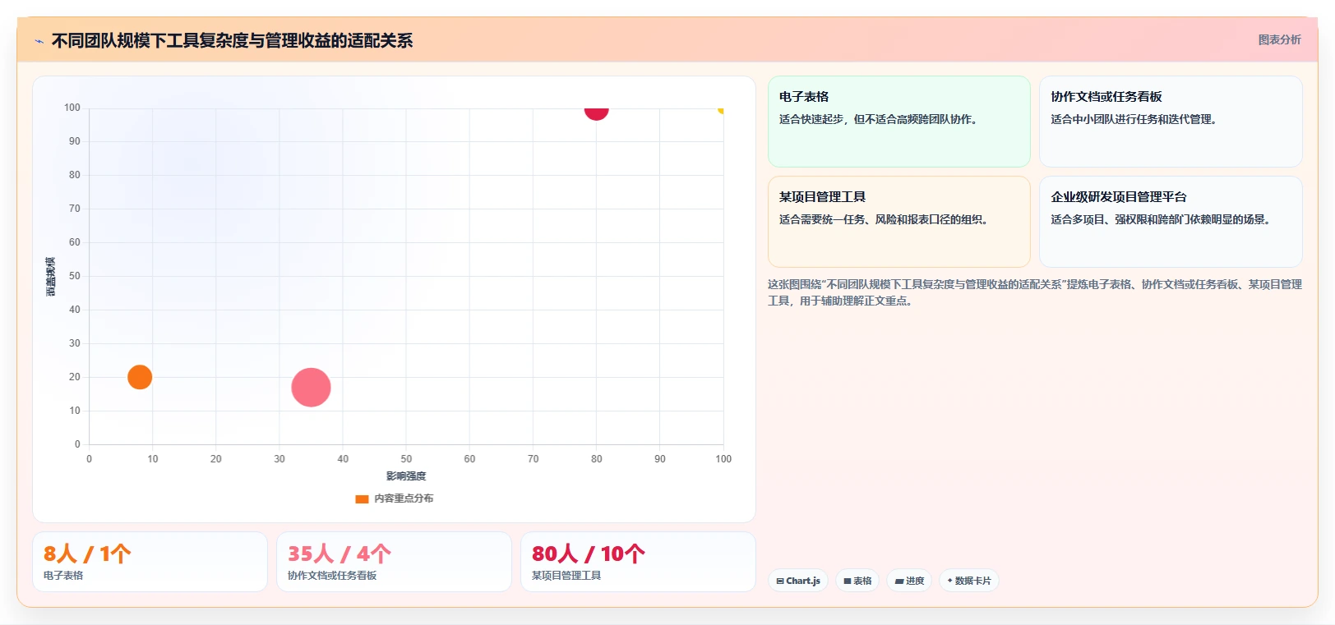Click the chart summary paragraph text
This screenshot has height=625, width=1335.
click(x=1035, y=292)
